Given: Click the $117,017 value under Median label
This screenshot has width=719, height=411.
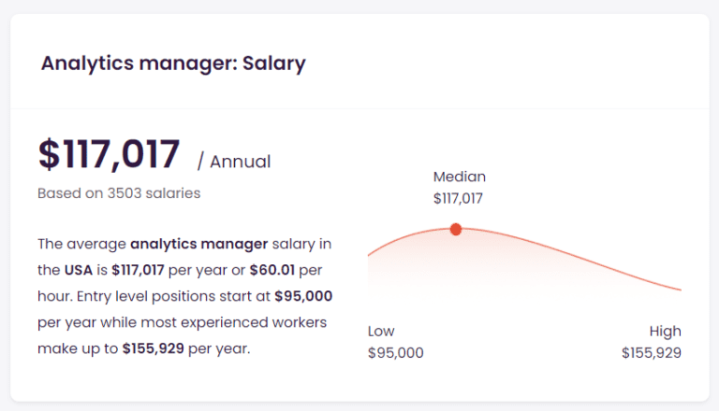Looking at the screenshot, I should point(458,198).
